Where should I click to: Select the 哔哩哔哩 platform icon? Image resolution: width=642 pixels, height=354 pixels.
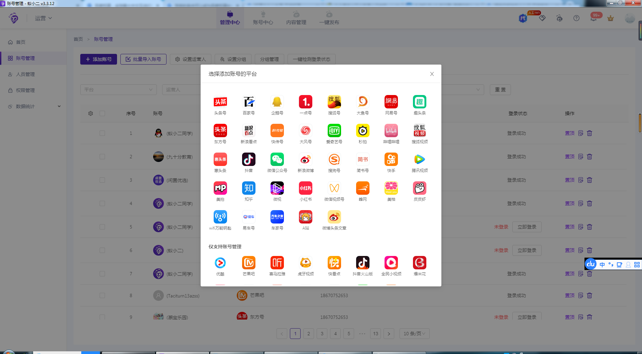click(391, 130)
